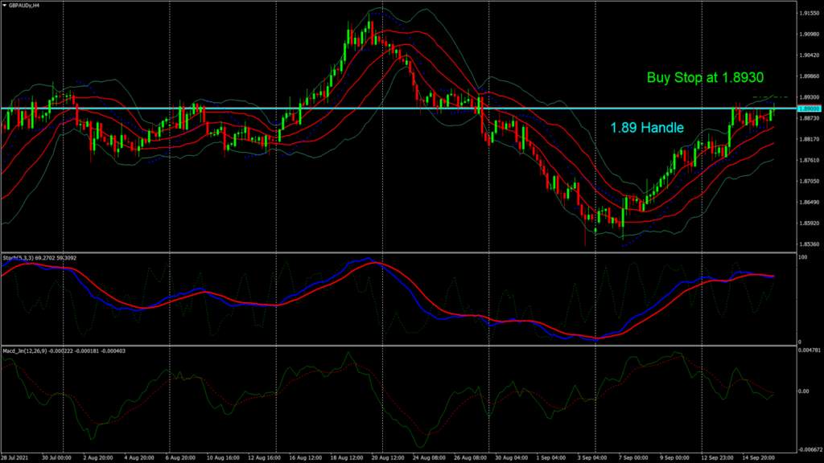Click the 1.91550 price axis value

(x=810, y=13)
